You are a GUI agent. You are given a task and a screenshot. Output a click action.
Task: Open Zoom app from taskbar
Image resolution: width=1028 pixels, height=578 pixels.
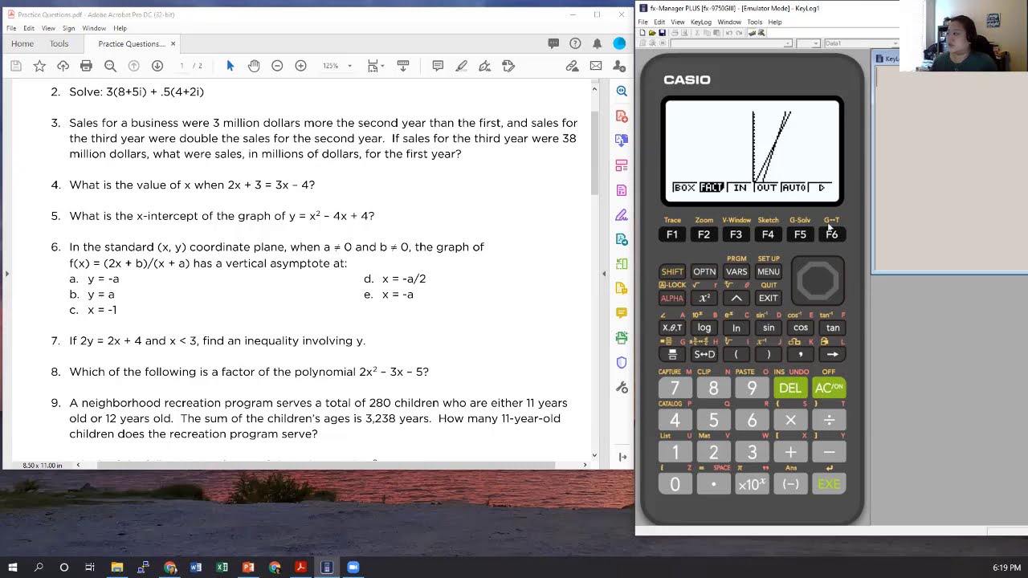coord(353,568)
